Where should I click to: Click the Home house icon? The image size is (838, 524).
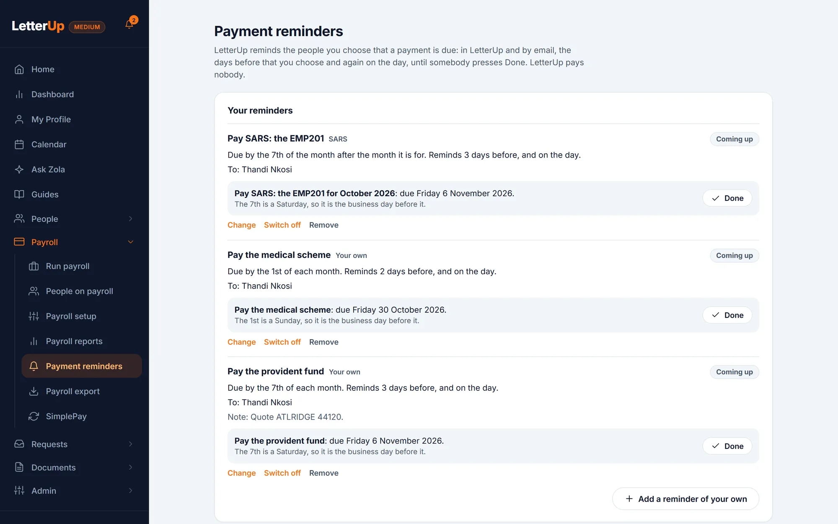pos(19,69)
